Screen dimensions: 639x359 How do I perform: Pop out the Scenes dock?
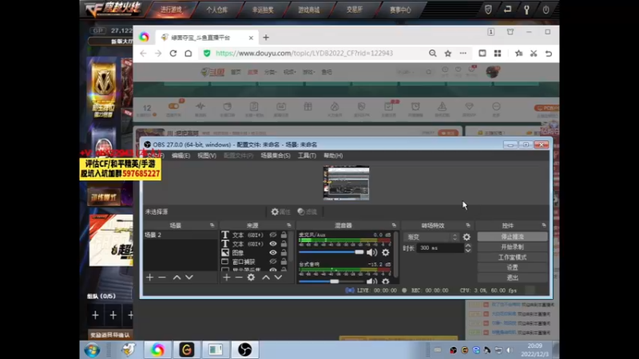click(212, 225)
